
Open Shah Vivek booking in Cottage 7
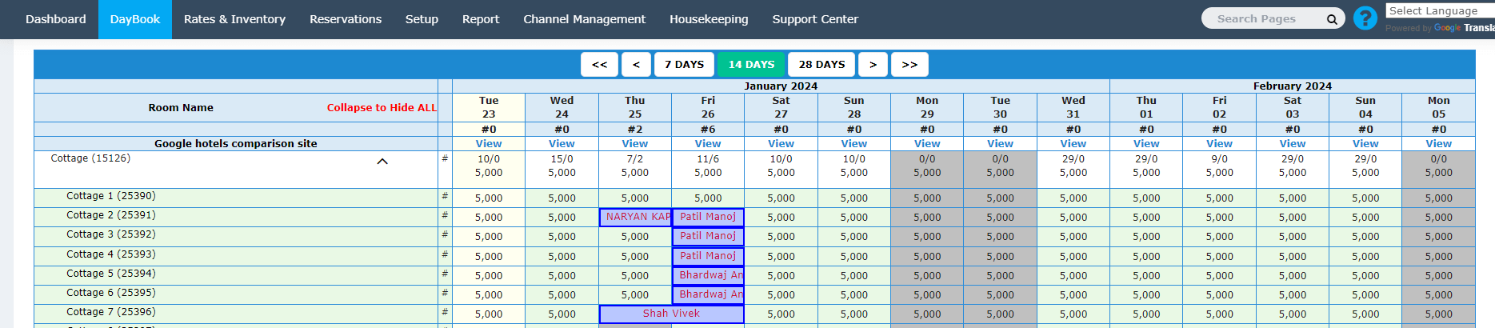671,314
